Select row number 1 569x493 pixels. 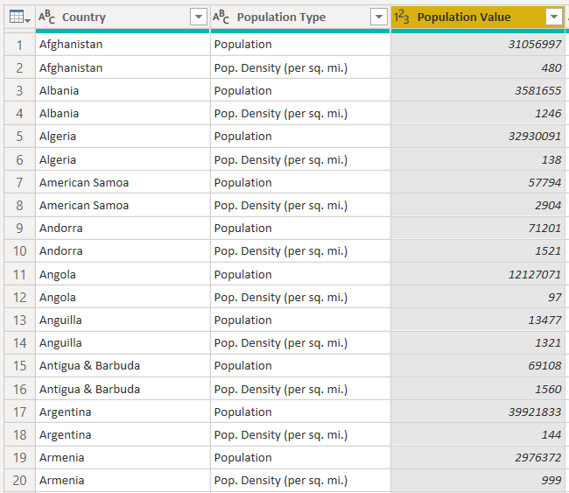click(x=19, y=45)
